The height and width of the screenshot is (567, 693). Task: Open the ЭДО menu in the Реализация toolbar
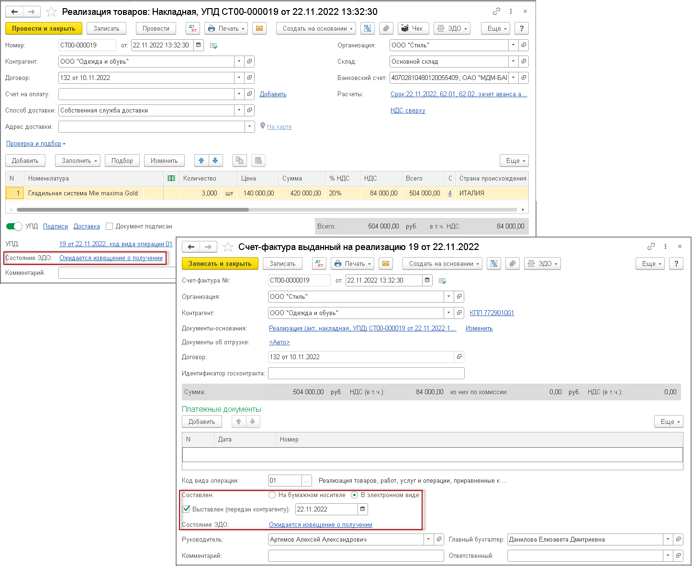coord(452,28)
